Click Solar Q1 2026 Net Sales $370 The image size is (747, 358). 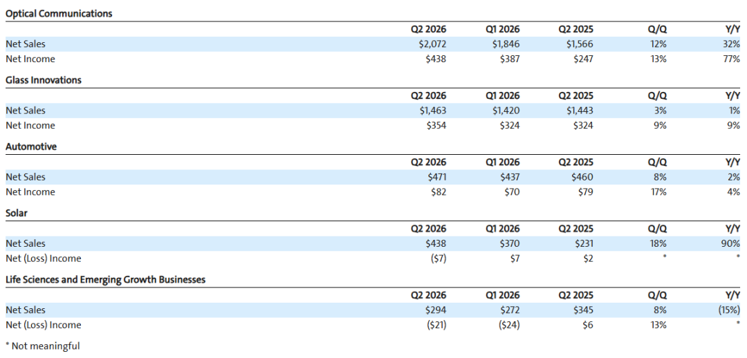(x=509, y=244)
